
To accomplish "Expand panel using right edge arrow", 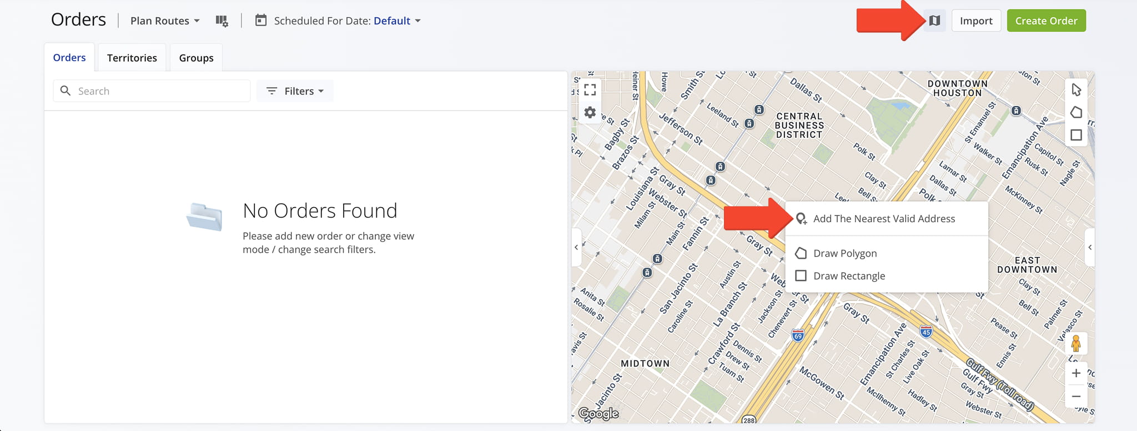I will pos(1090,247).
